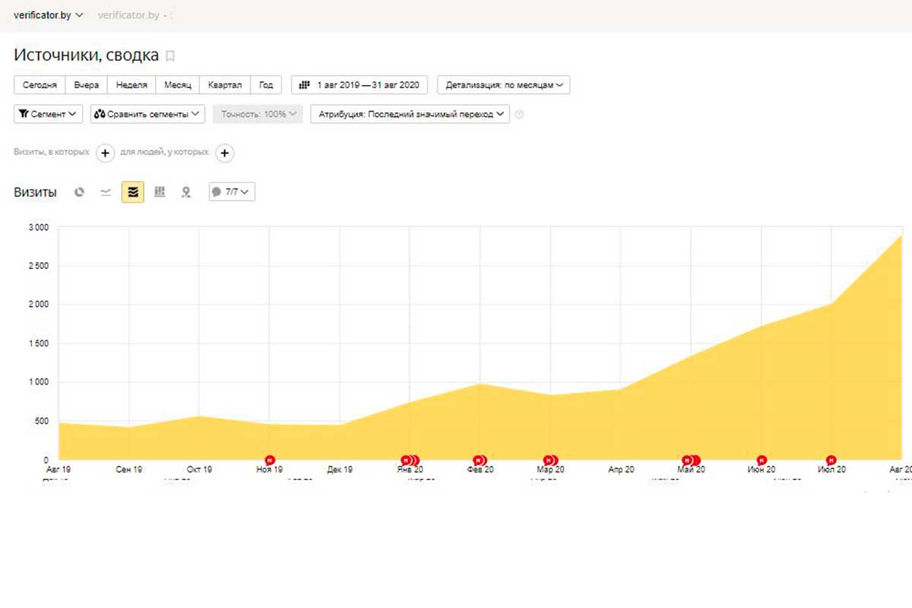The image size is (912, 608).
Task: Switch to the column chart view
Action: [x=160, y=192]
